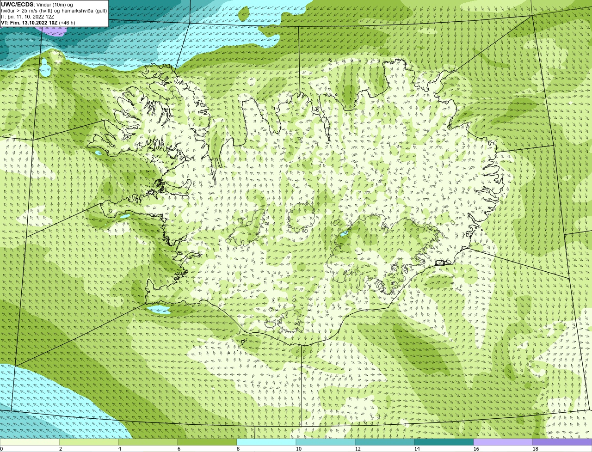592x452 pixels.
Task: Click the legend tick label '16'
Action: click(476, 449)
